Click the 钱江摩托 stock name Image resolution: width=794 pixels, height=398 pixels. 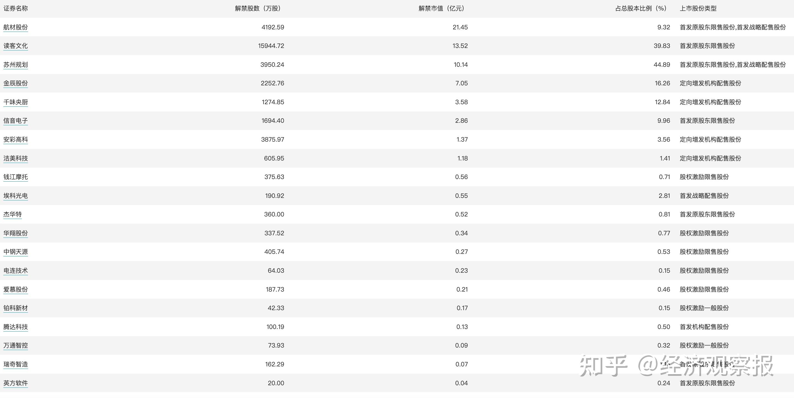(x=16, y=177)
